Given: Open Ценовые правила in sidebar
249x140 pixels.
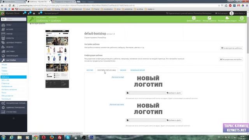Looking at the screenshot, I should tap(14, 43).
